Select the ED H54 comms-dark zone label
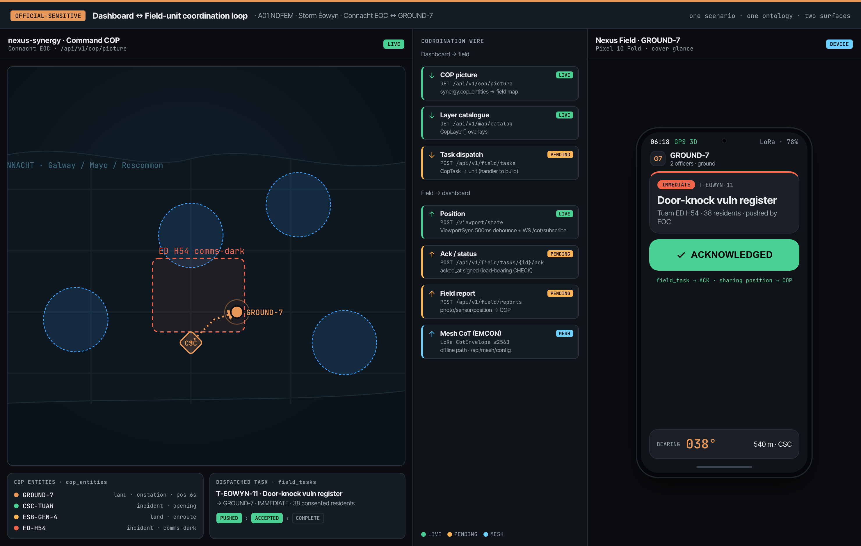Viewport: 861px width, 546px height. pyautogui.click(x=202, y=251)
